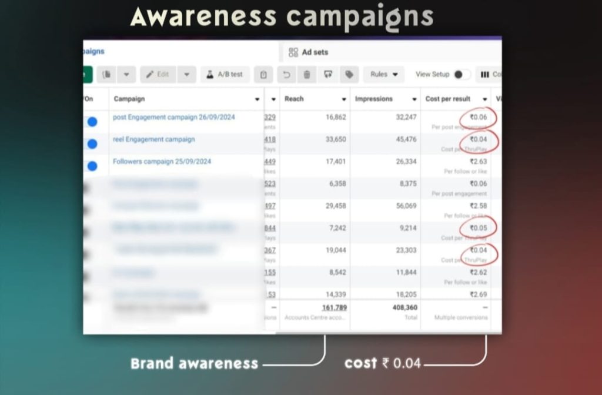The height and width of the screenshot is (395, 602).
Task: Click cost value ₹2.63
Action: coord(479,162)
